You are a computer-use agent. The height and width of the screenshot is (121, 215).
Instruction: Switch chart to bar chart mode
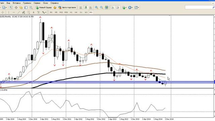81,7
